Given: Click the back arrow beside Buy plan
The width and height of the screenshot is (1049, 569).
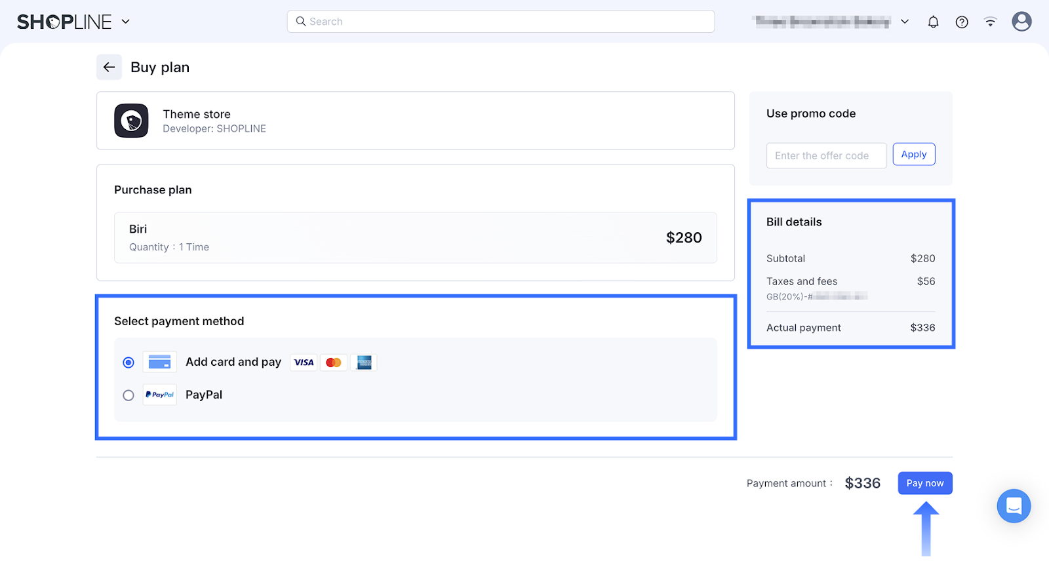Looking at the screenshot, I should pyautogui.click(x=109, y=67).
